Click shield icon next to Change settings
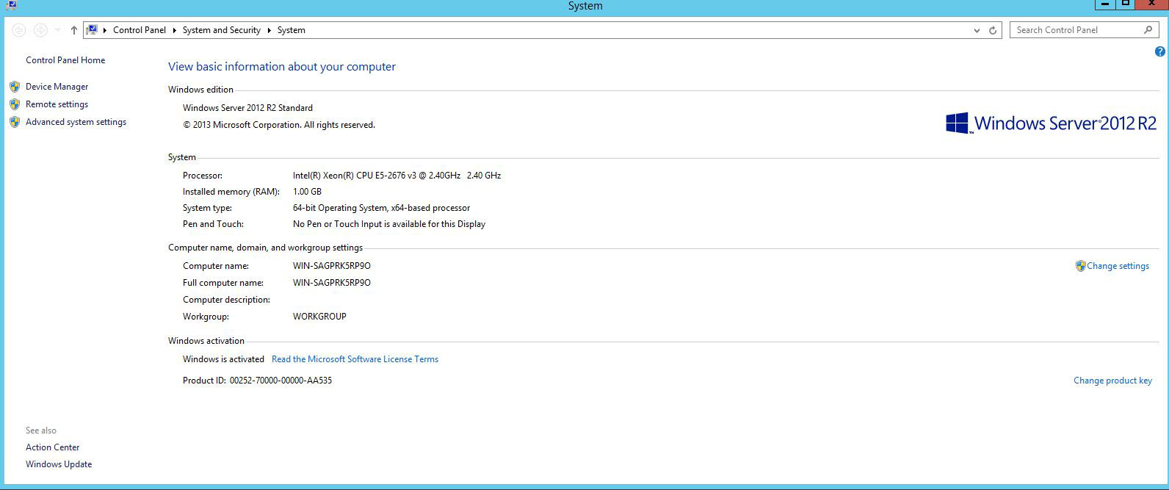1169x490 pixels. [1080, 266]
